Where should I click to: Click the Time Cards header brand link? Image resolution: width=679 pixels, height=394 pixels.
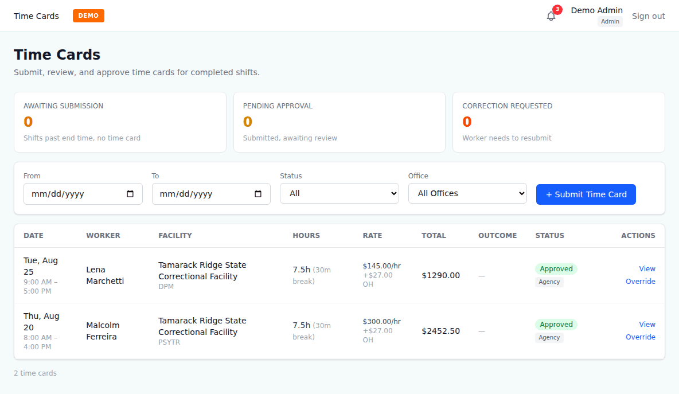pyautogui.click(x=36, y=16)
